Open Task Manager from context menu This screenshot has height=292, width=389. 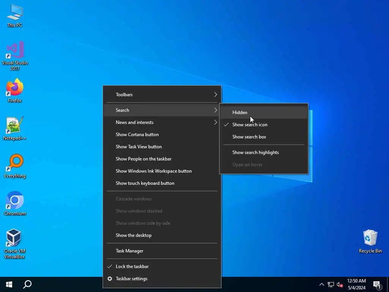click(x=162, y=251)
